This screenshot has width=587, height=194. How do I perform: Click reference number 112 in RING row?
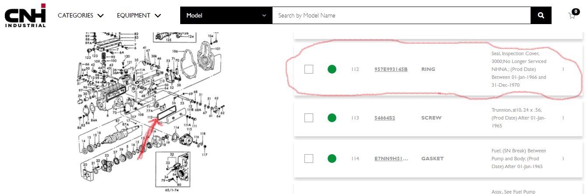coord(355,69)
